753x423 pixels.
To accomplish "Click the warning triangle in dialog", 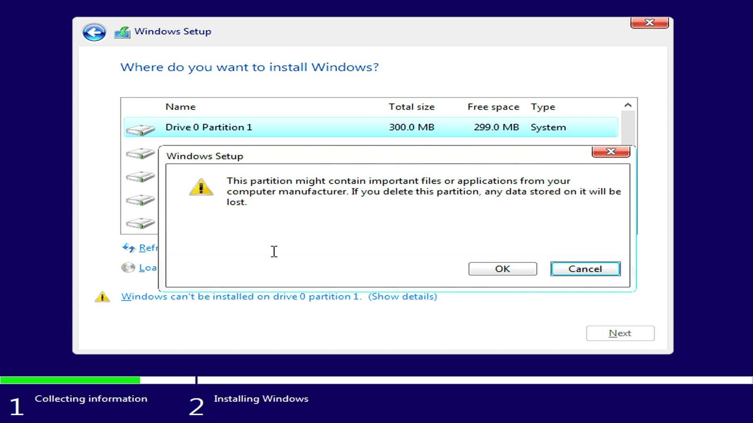I will (201, 187).
